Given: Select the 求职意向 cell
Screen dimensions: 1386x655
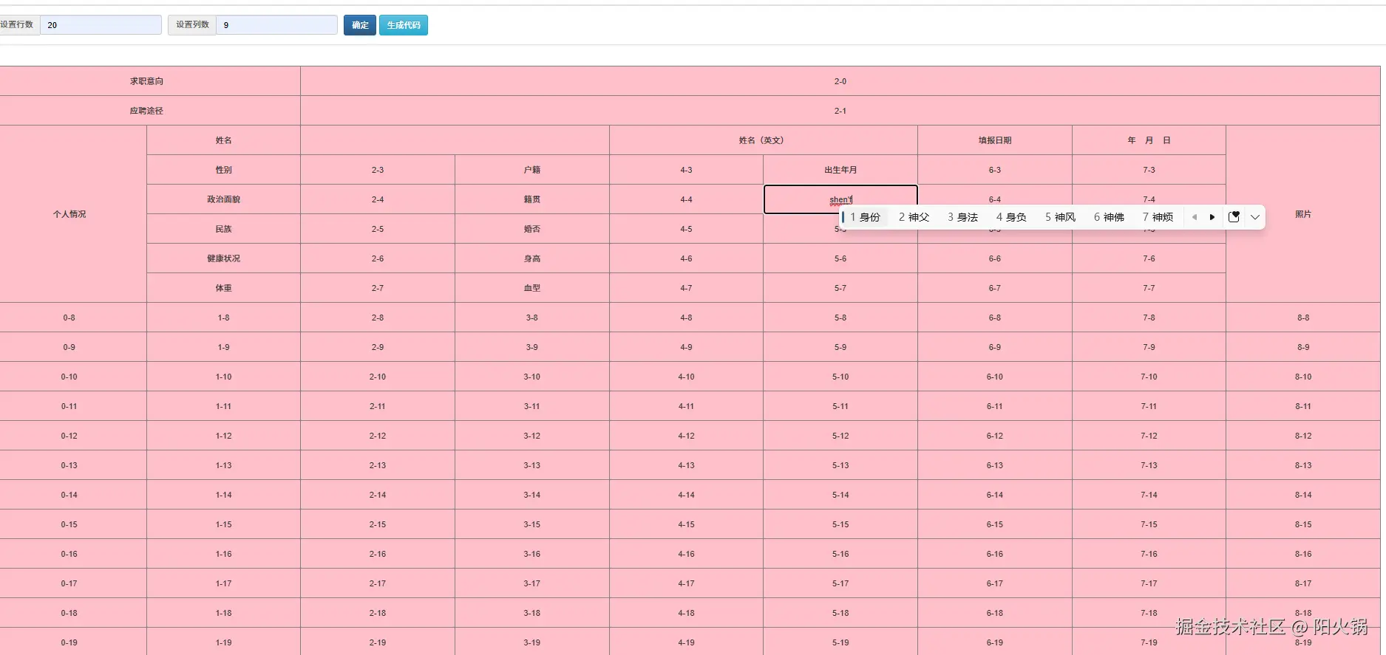Looking at the screenshot, I should [x=150, y=81].
